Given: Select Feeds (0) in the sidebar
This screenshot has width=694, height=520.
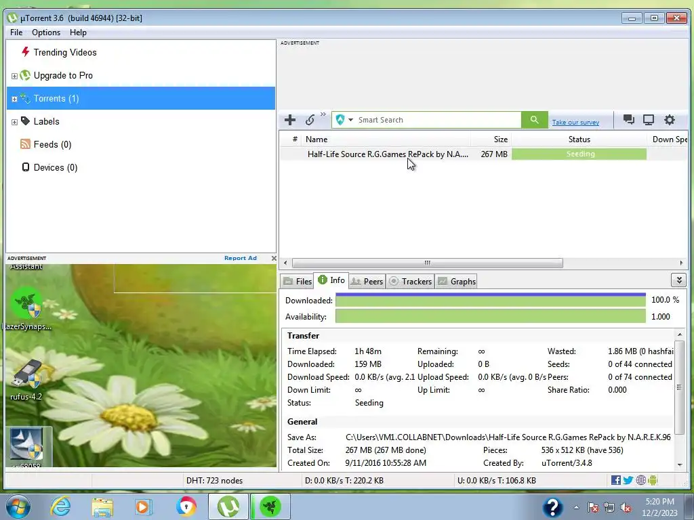Looking at the screenshot, I should pos(52,144).
